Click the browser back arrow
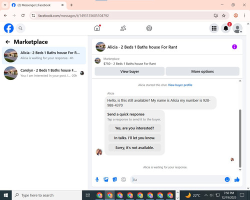Screen dimensions: 250x200 click(x=5, y=15)
